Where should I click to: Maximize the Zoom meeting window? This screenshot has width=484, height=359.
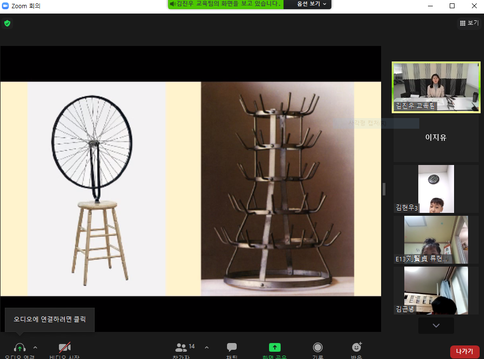[x=452, y=6]
